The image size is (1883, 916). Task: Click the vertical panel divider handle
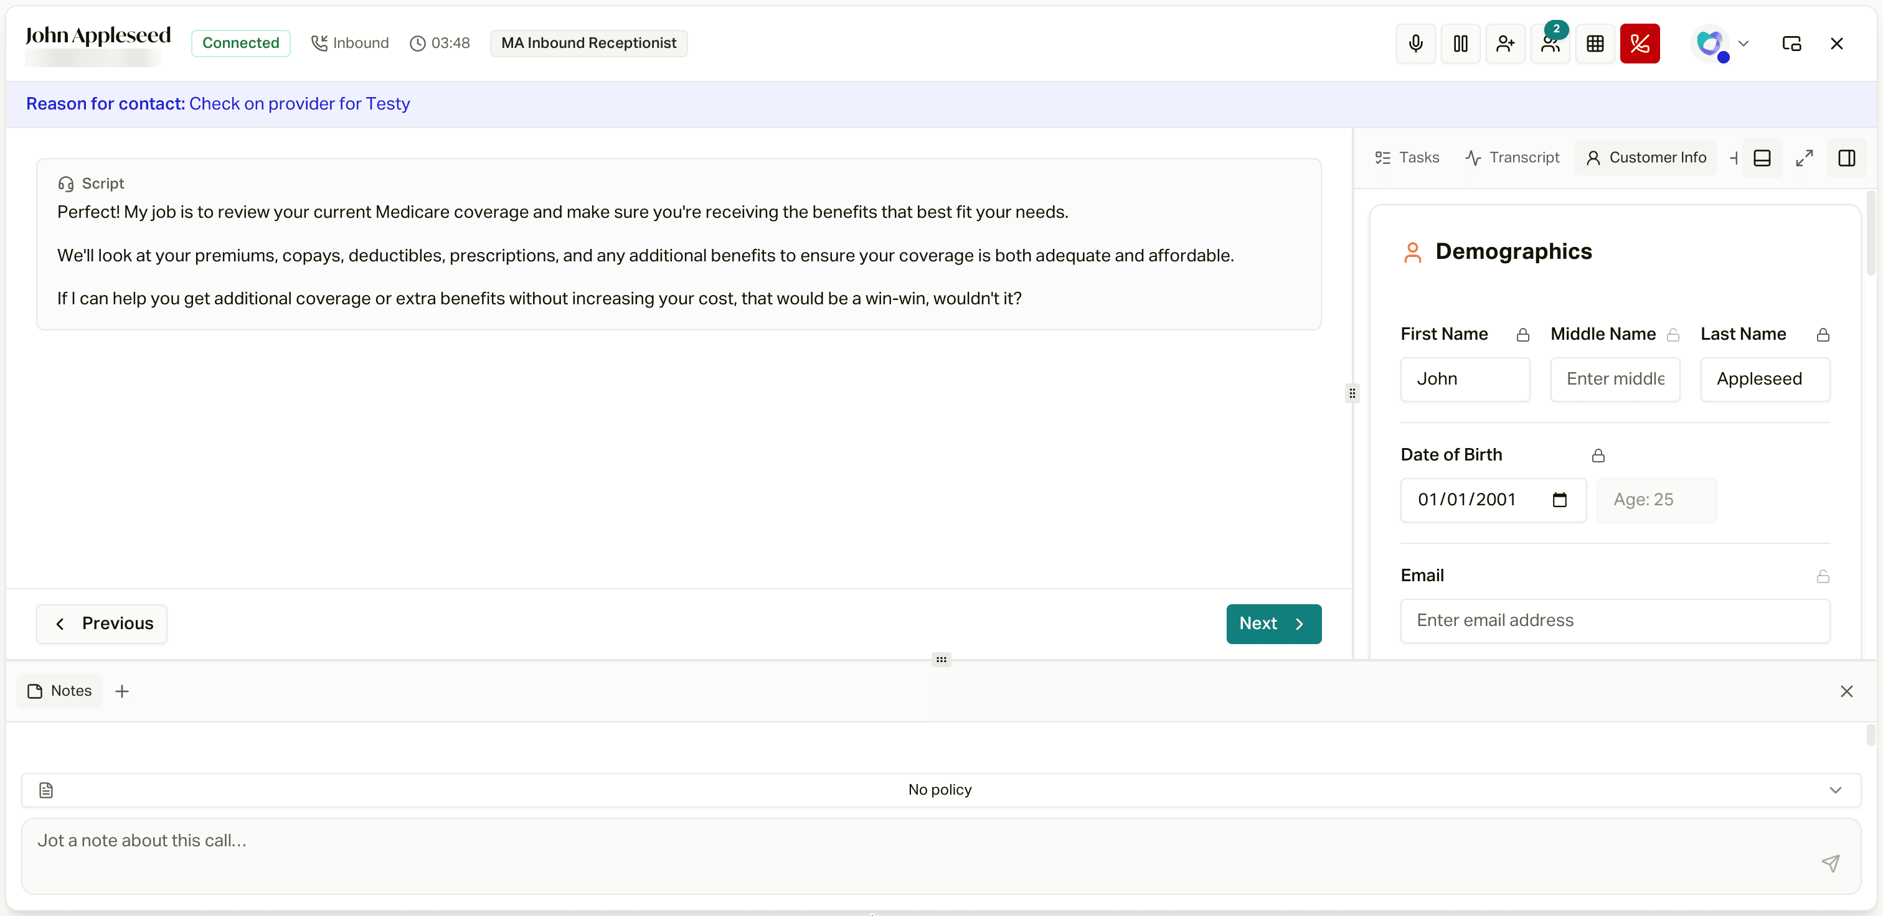(1352, 394)
